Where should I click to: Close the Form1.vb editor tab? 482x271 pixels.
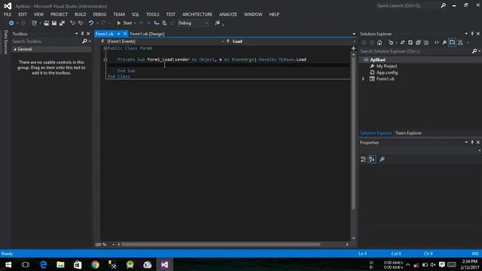coord(125,34)
